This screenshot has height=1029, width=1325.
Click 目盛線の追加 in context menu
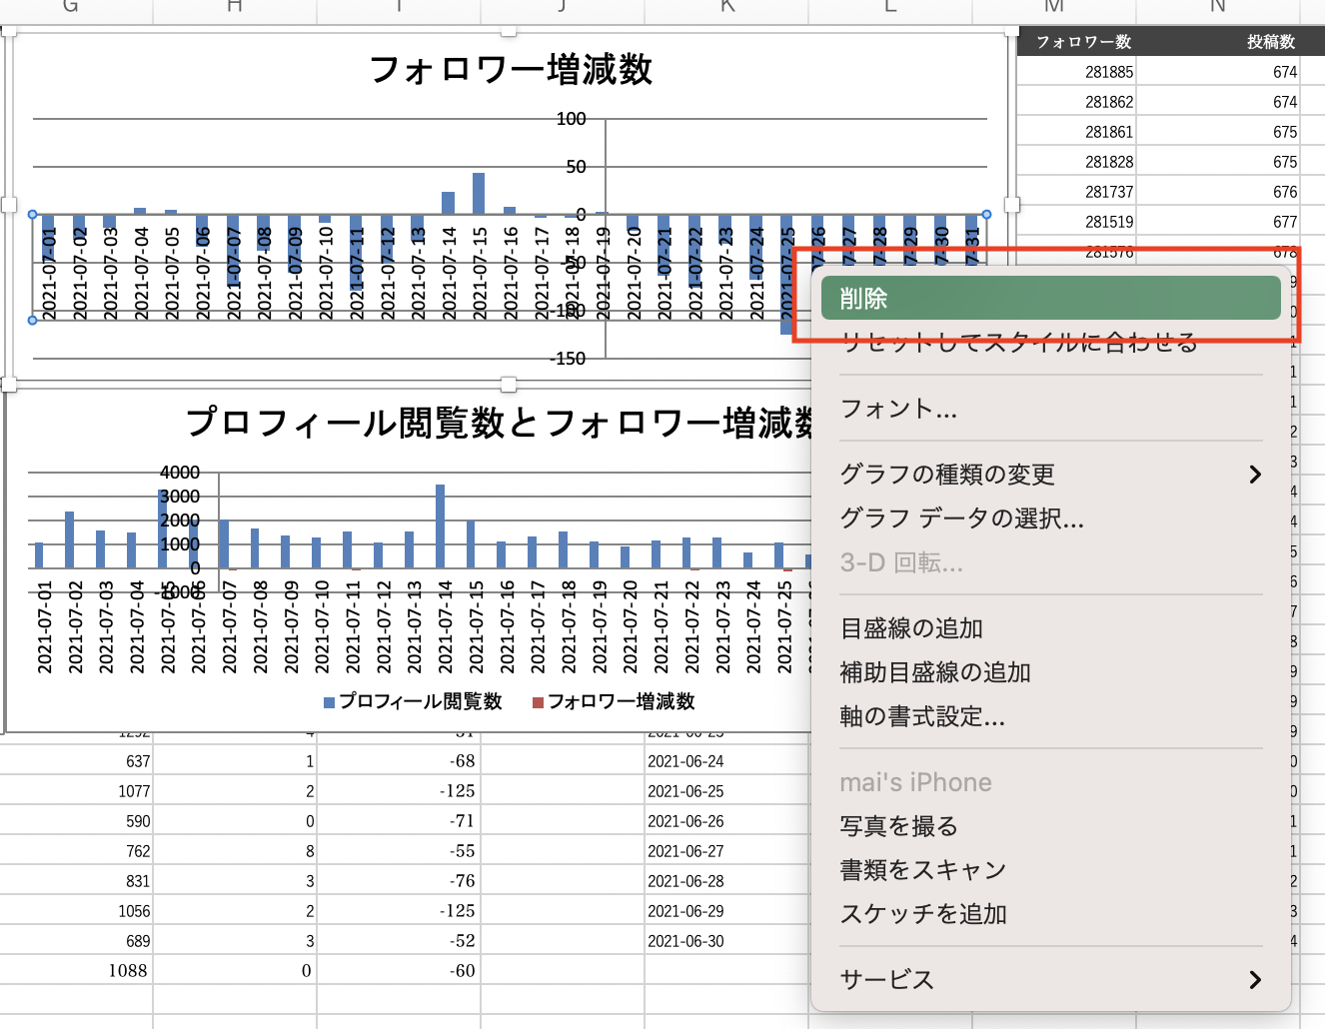pos(911,628)
